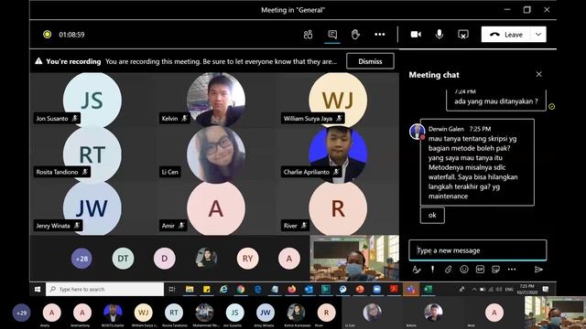The height and width of the screenshot is (329, 586).
Task: Open Internet Explorer from the taskbar
Action: (223, 289)
